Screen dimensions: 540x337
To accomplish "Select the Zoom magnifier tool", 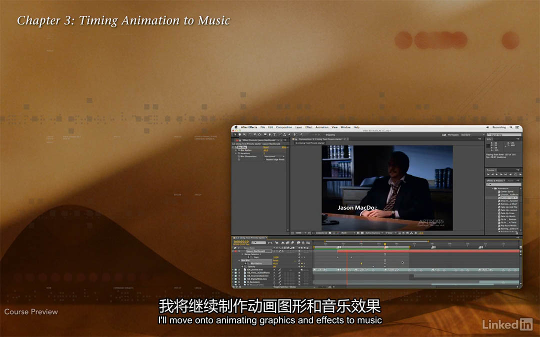I will point(244,135).
